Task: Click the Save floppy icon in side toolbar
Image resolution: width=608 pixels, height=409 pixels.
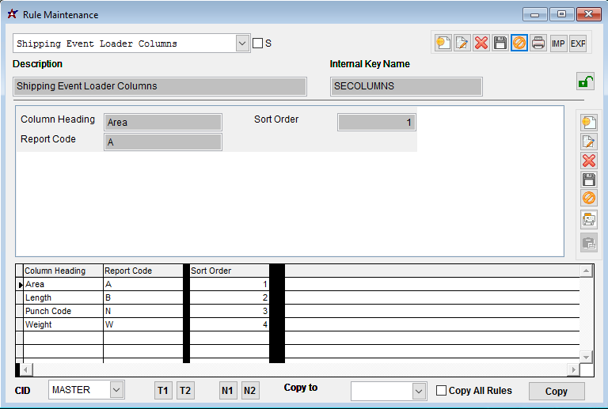Action: [589, 180]
